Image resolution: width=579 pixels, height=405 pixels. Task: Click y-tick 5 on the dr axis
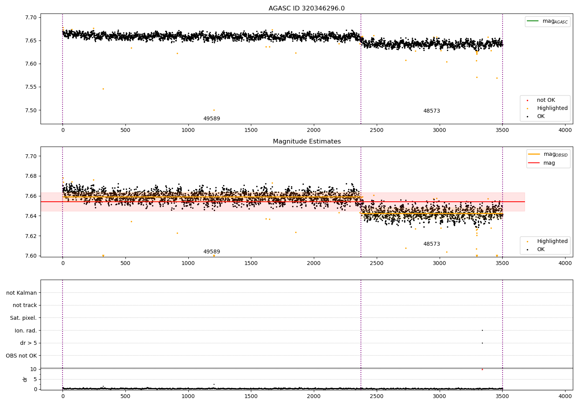35,379
